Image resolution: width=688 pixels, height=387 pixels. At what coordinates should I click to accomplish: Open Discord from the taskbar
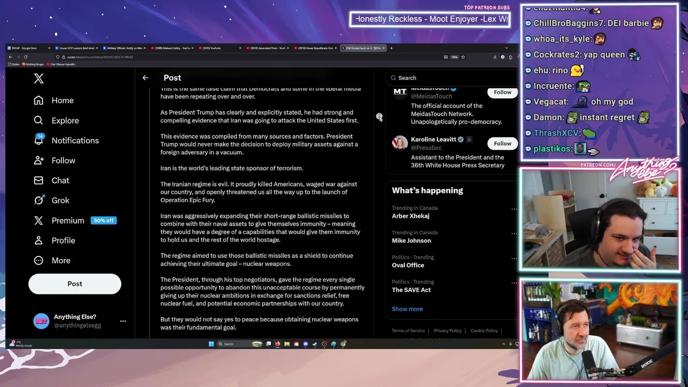tap(306, 344)
